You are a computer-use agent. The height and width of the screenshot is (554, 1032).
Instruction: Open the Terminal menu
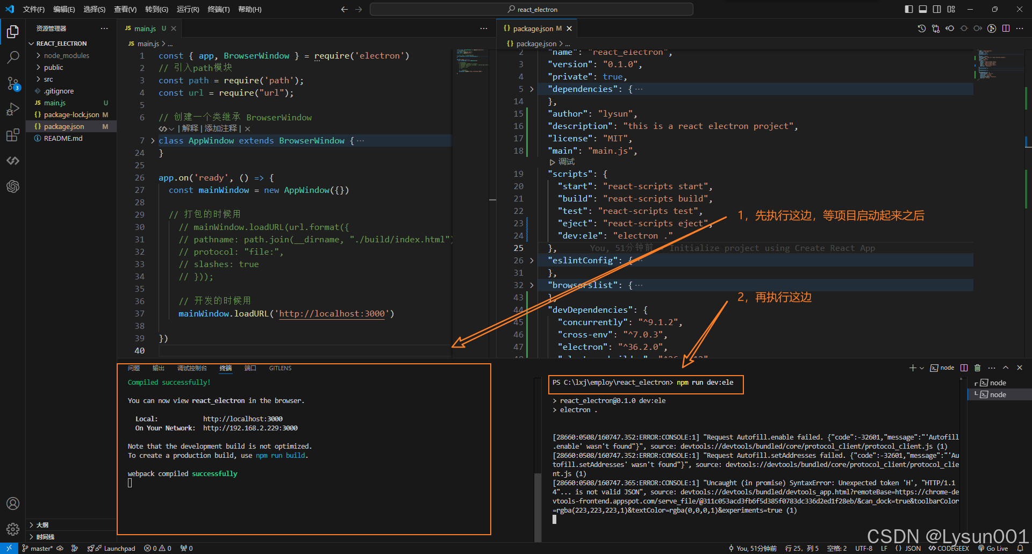click(219, 9)
